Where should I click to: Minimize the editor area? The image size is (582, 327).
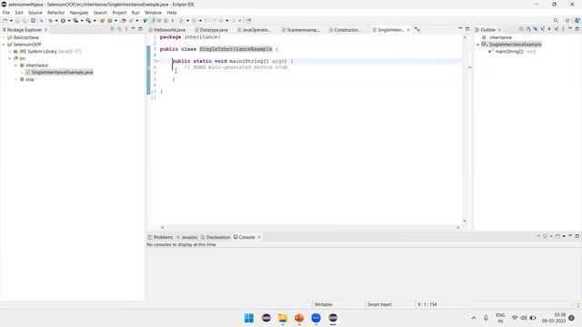point(460,29)
